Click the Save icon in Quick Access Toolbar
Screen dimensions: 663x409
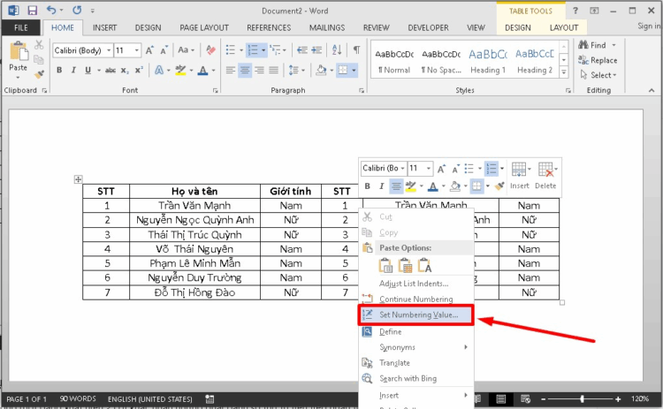[x=32, y=11]
